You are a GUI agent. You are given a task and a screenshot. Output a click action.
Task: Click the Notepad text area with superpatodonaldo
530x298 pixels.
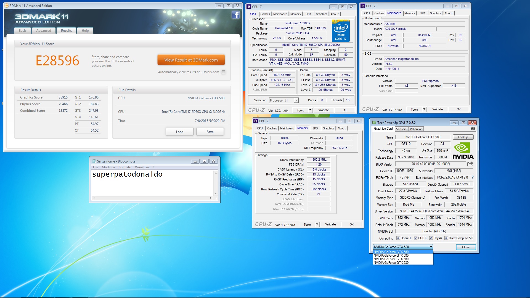point(152,183)
